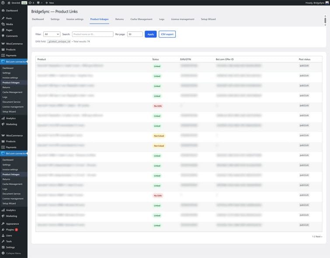Open the Cache Management tab in the tab row
The image size is (330, 258).
click(141, 19)
